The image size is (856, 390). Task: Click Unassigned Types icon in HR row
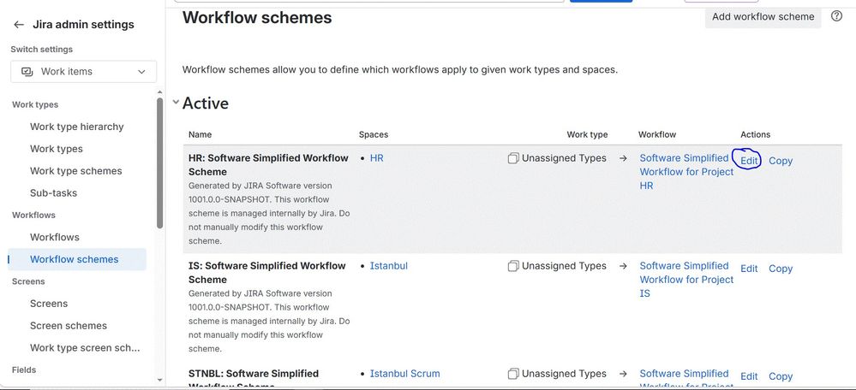513,158
